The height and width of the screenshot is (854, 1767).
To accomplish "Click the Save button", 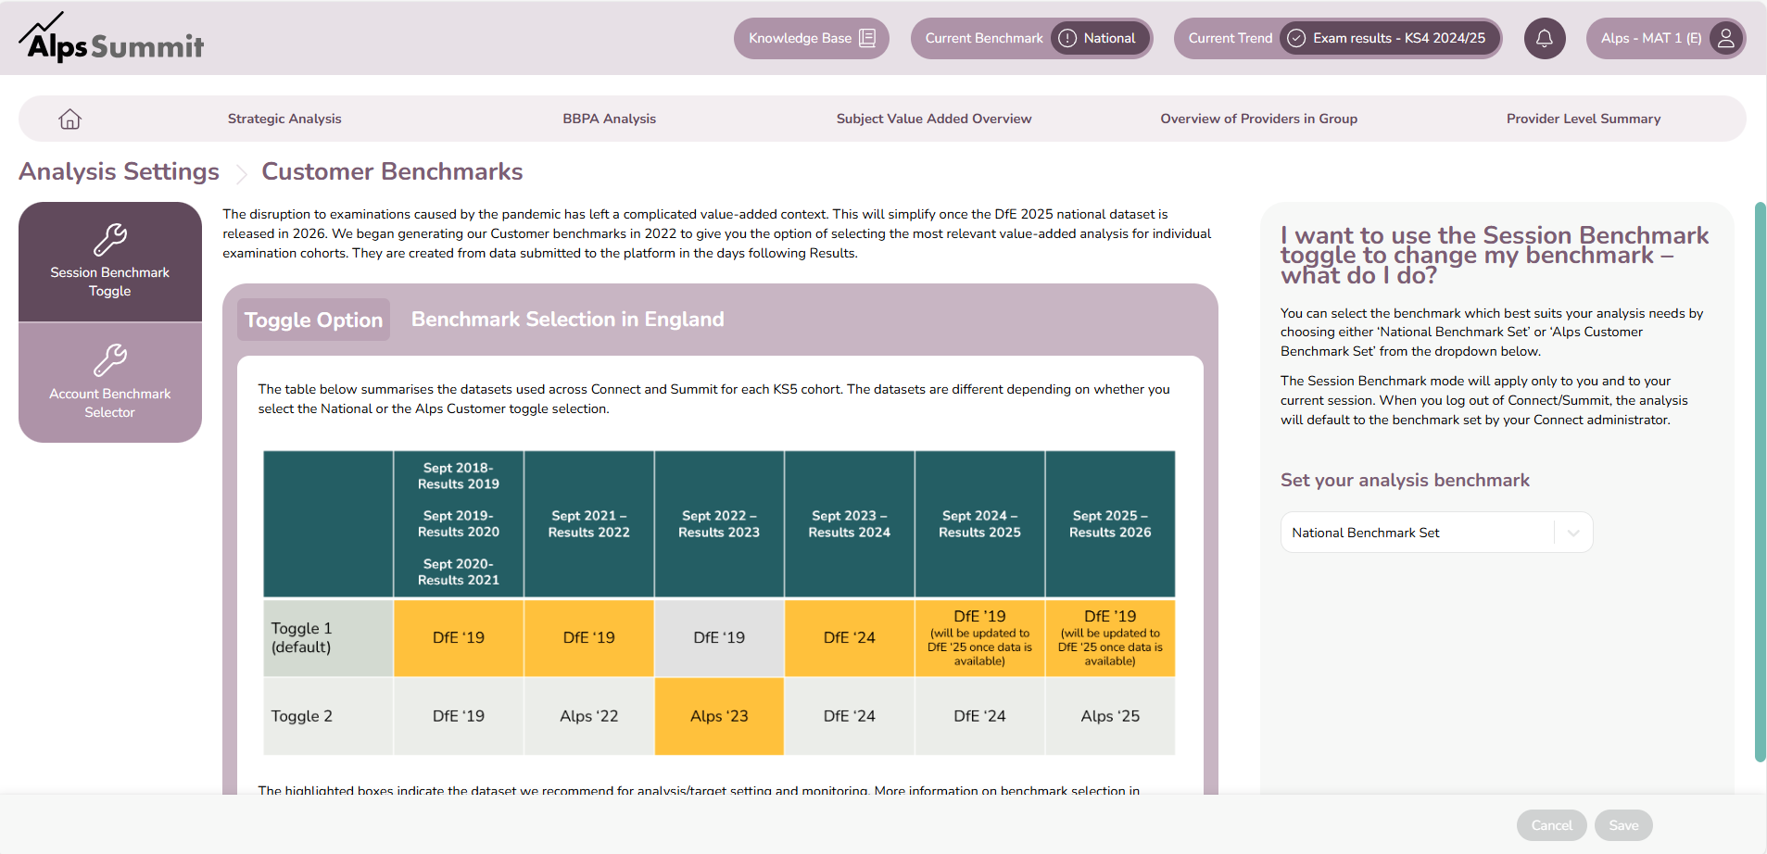I will [1623, 825].
